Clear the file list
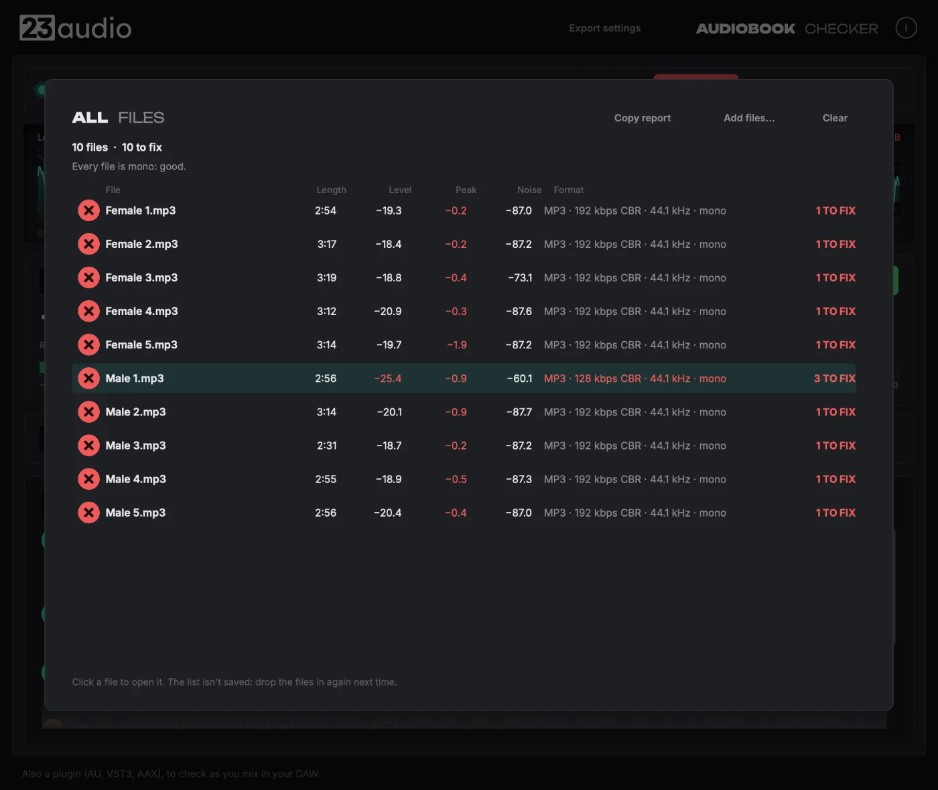 coord(835,118)
